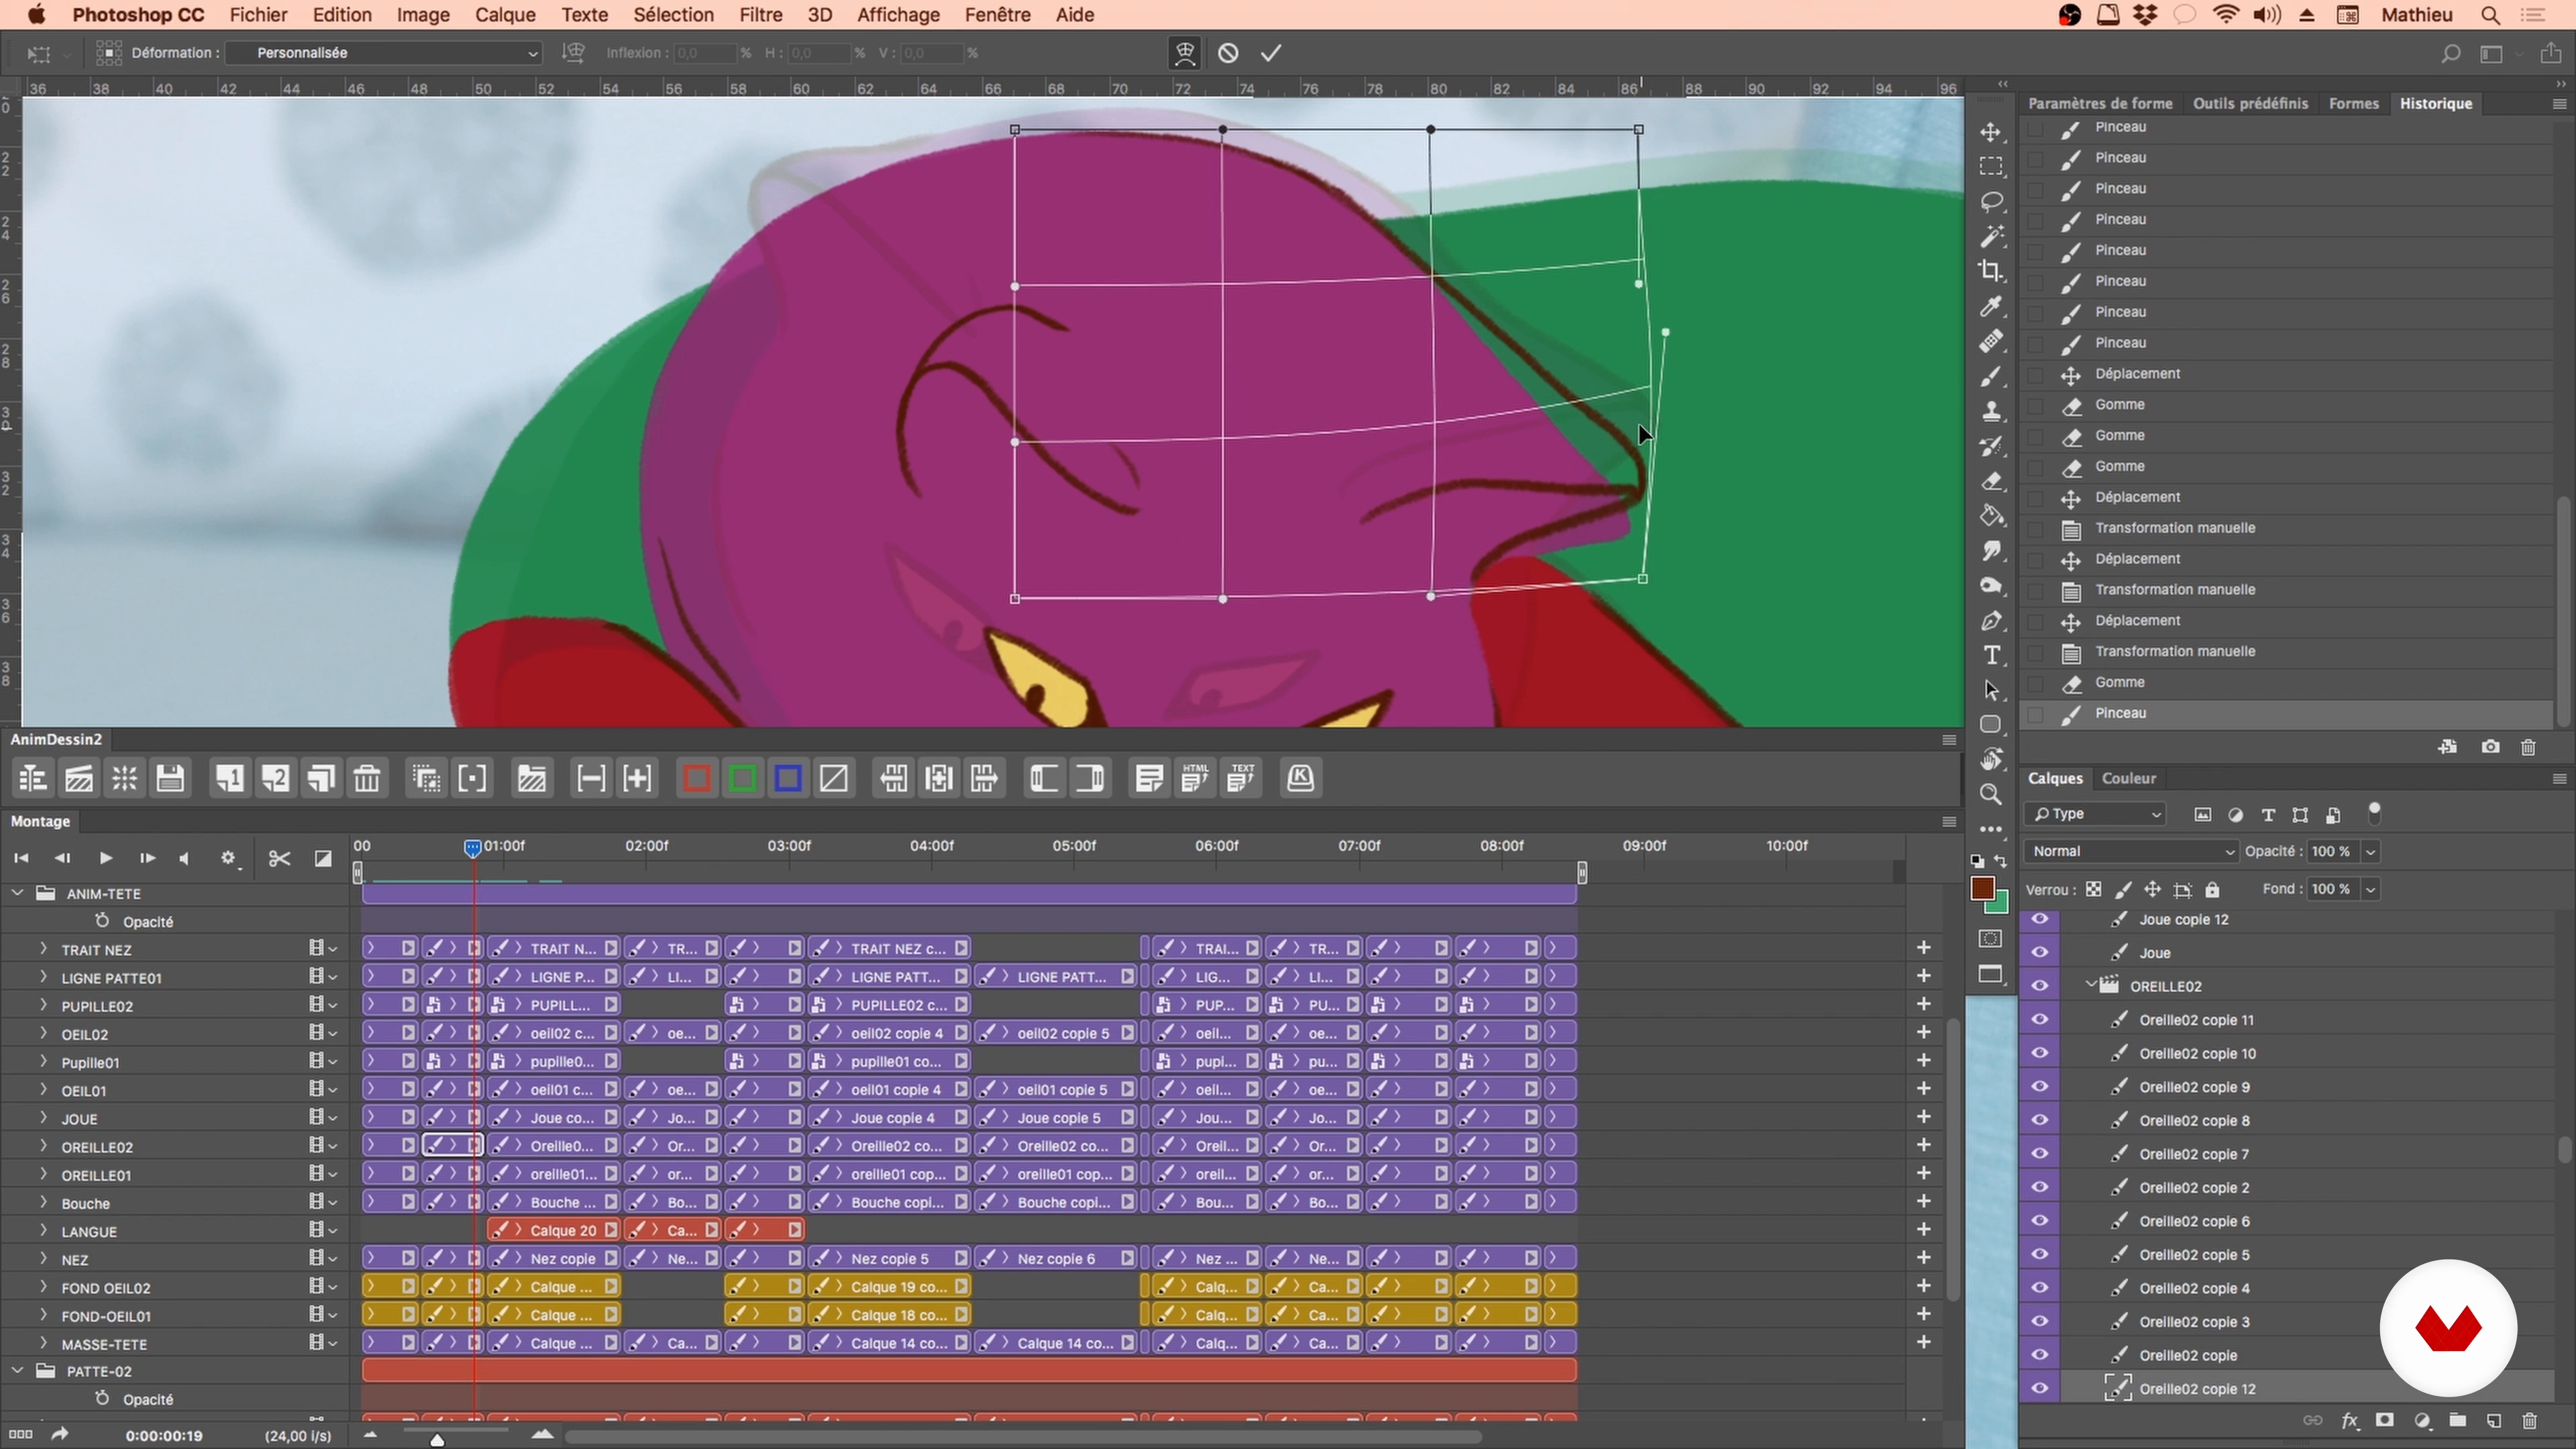Screen dimensions: 2576x1449
Task: Click the green color label button in AnimDessin2
Action: 742,778
